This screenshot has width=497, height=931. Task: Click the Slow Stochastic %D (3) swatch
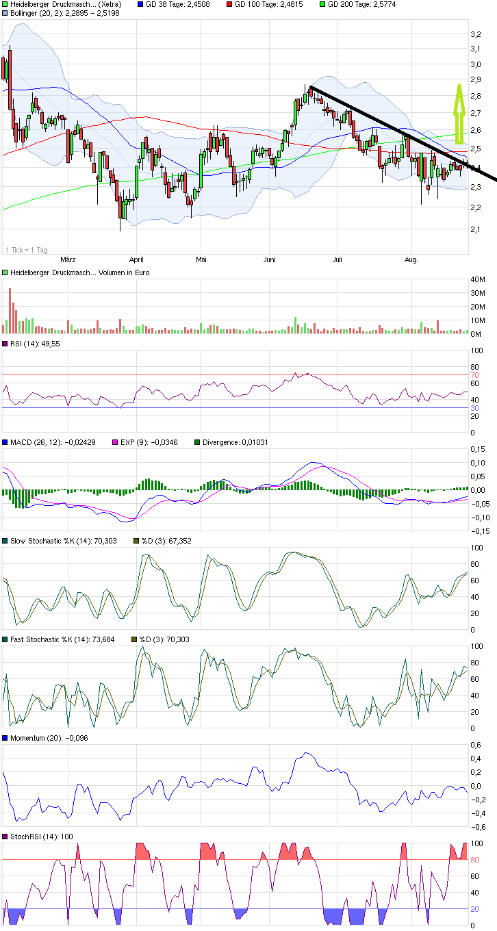click(136, 541)
